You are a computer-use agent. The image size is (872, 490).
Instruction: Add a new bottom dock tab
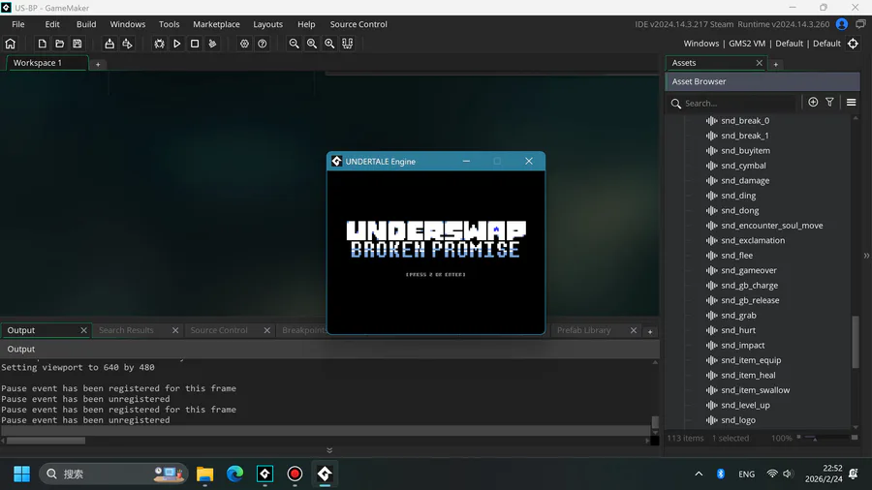coord(649,331)
